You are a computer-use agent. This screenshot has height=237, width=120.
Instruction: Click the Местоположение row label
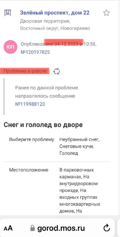click(29, 170)
